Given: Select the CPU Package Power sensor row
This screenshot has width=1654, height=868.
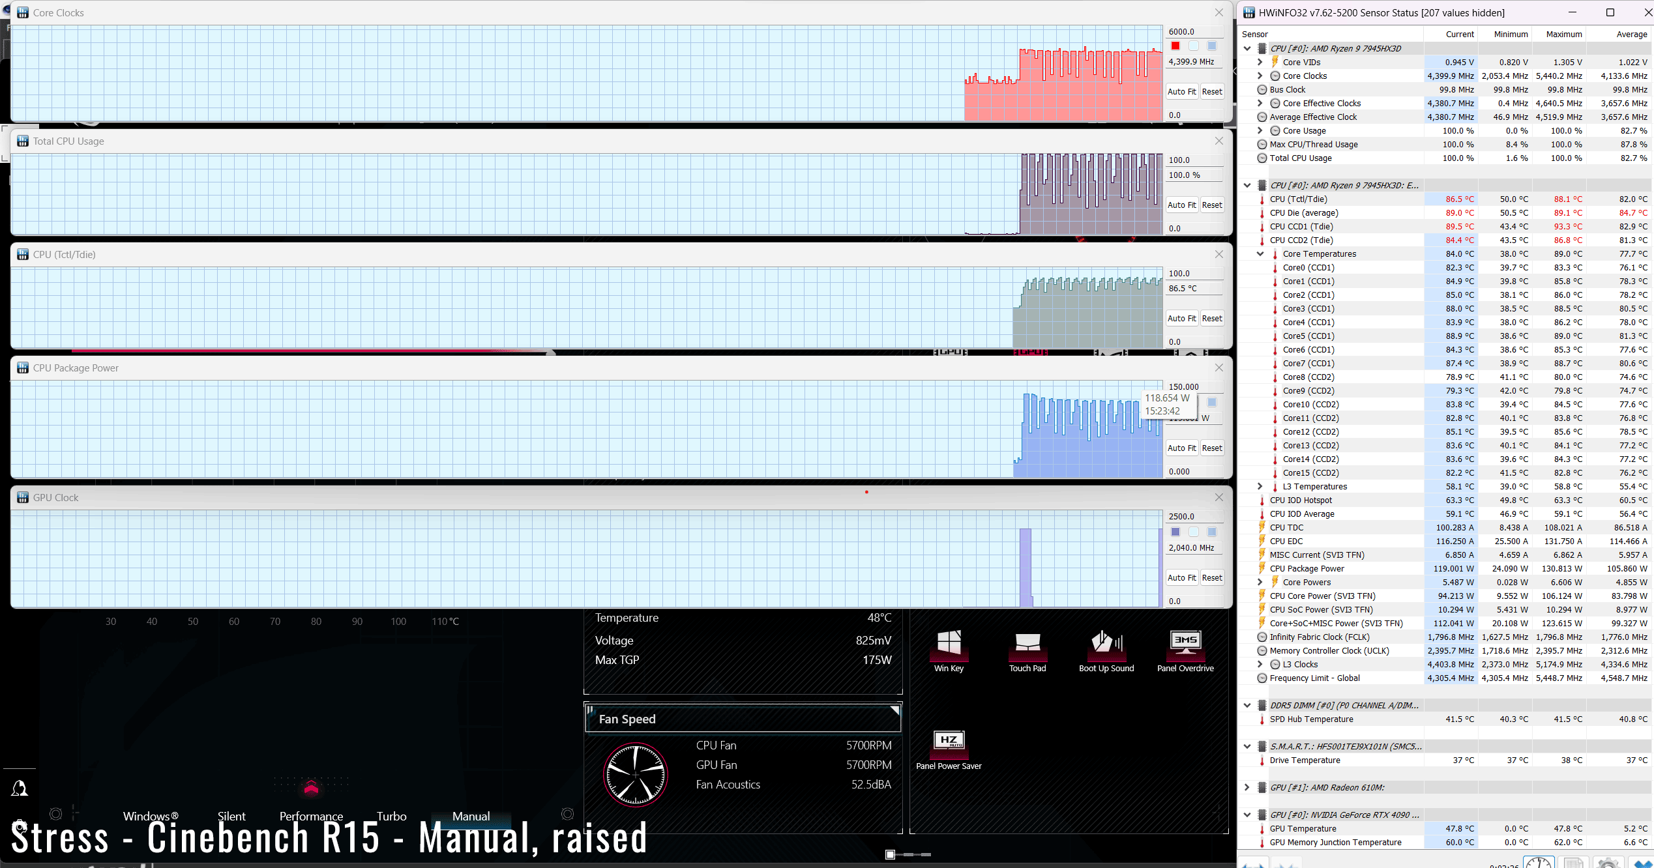Looking at the screenshot, I should click(1445, 569).
